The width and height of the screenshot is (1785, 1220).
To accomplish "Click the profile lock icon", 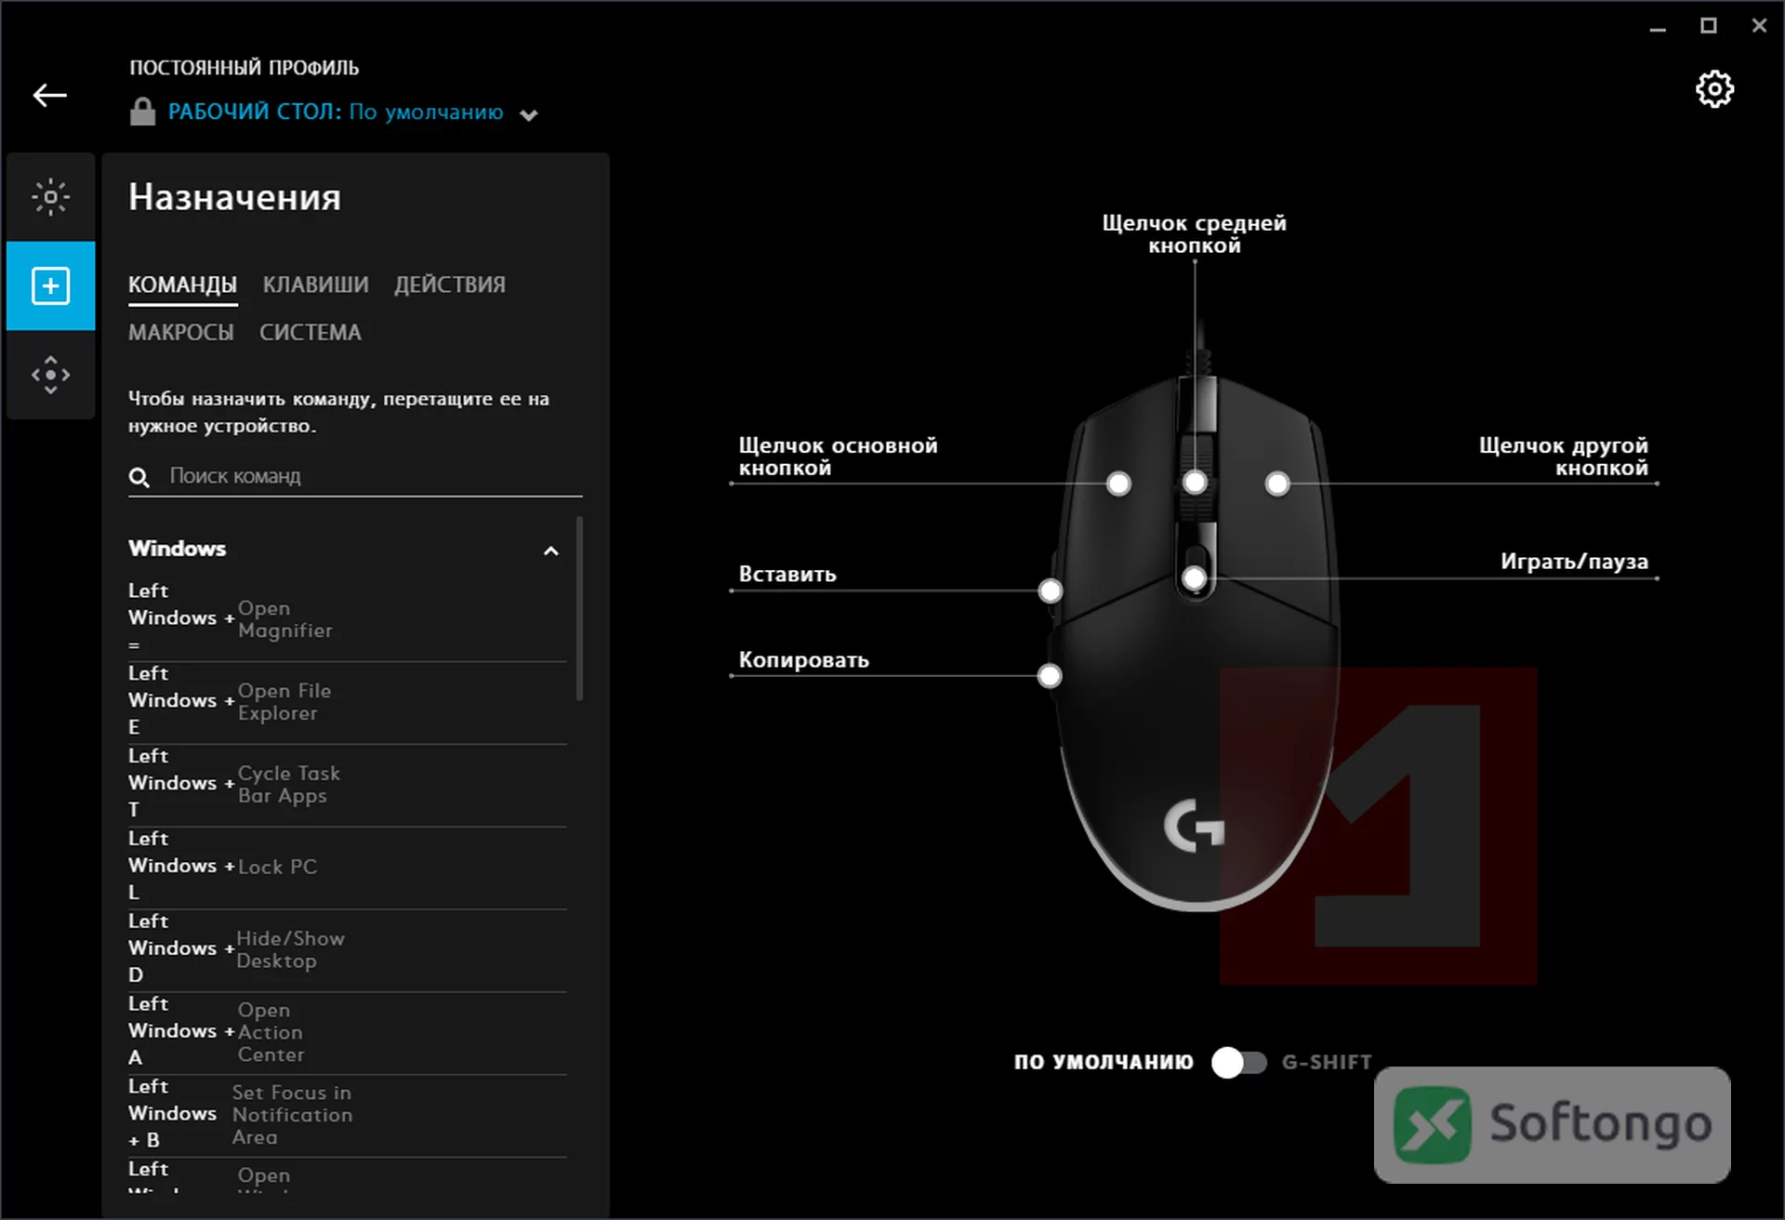I will pos(142,112).
